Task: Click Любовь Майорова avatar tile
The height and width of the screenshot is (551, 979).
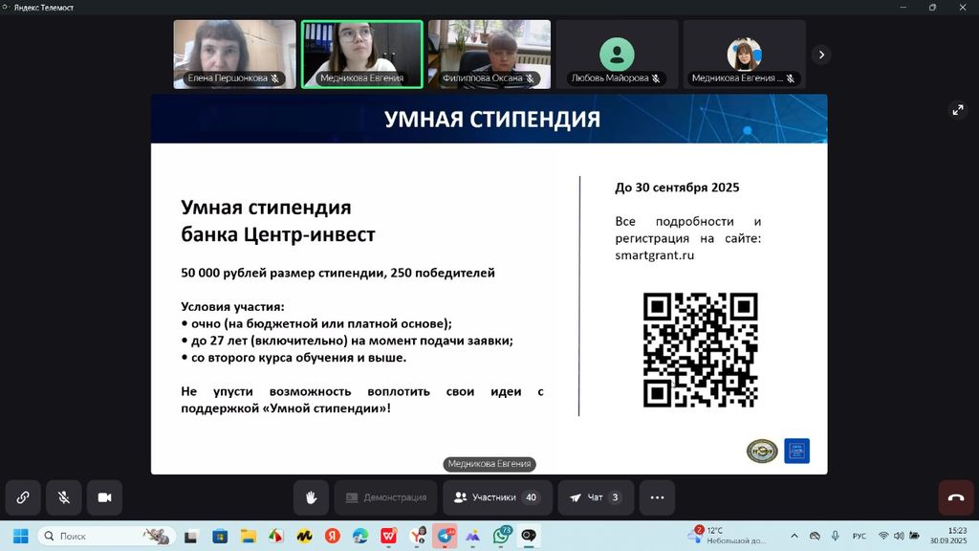Action: [x=617, y=55]
